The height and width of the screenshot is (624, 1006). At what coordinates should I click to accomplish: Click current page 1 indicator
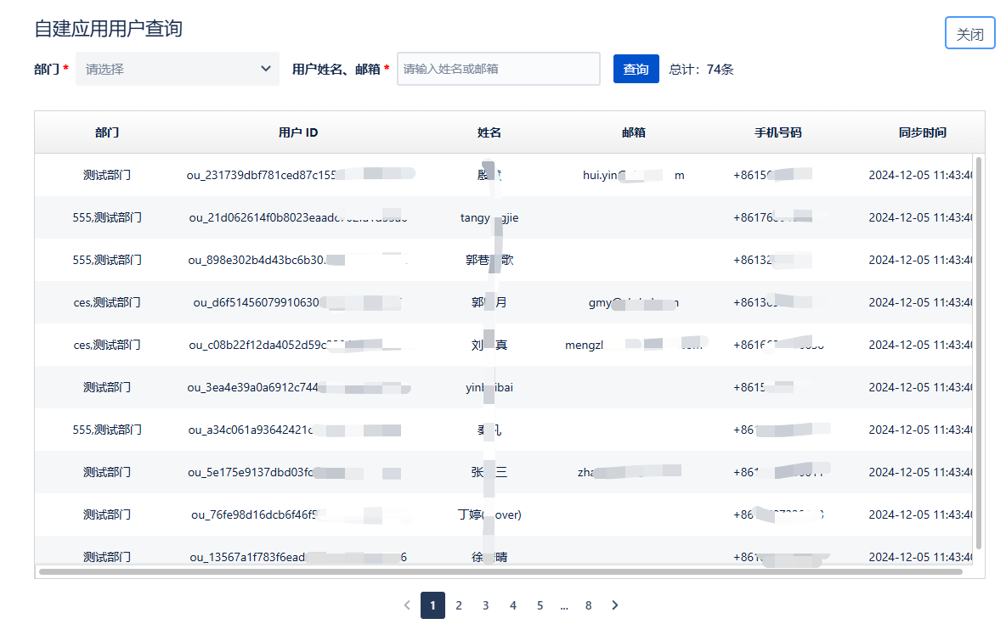click(x=433, y=604)
